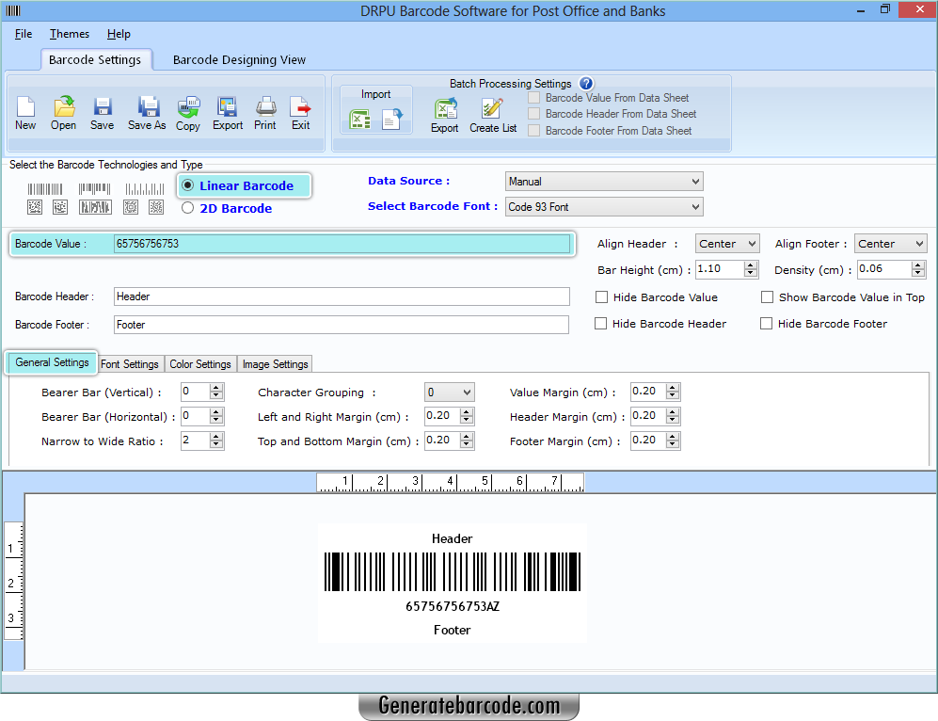Increase Bearer Bar (Vertical) value
Screen dimensions: 938x721
tap(216, 388)
